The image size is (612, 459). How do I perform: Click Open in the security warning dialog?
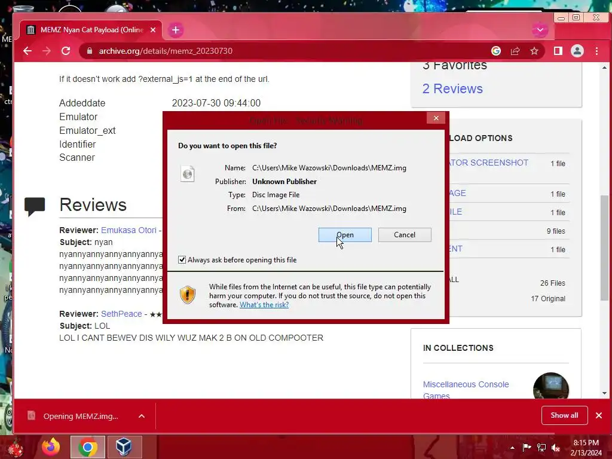(345, 235)
